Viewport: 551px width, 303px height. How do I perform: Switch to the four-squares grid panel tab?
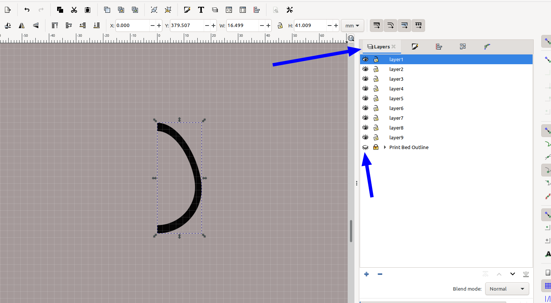pos(463,47)
